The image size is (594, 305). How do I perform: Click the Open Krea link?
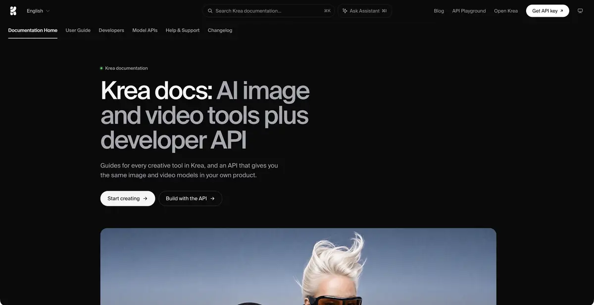[506, 11]
